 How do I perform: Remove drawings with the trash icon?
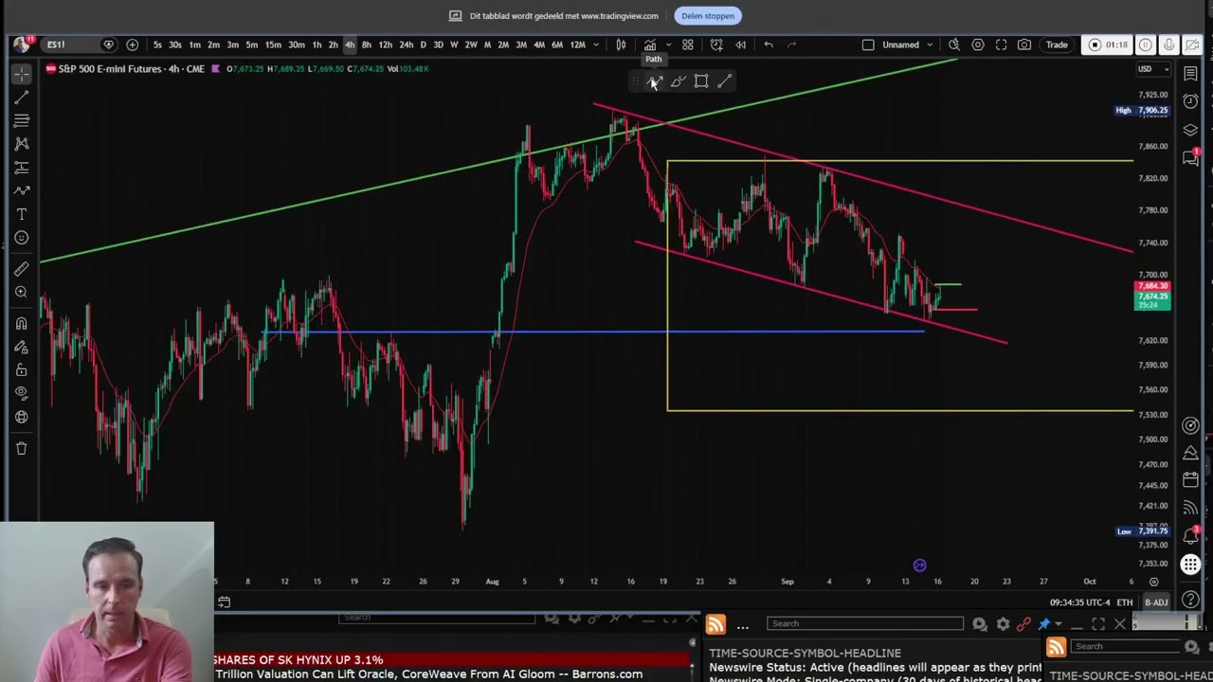click(x=21, y=448)
